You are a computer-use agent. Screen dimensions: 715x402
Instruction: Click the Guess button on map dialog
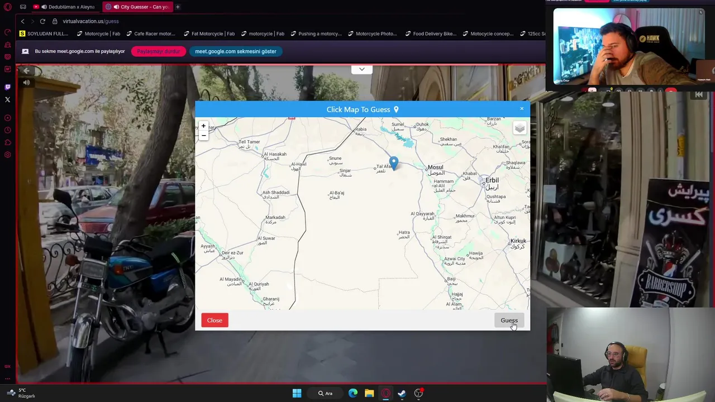[509, 320]
